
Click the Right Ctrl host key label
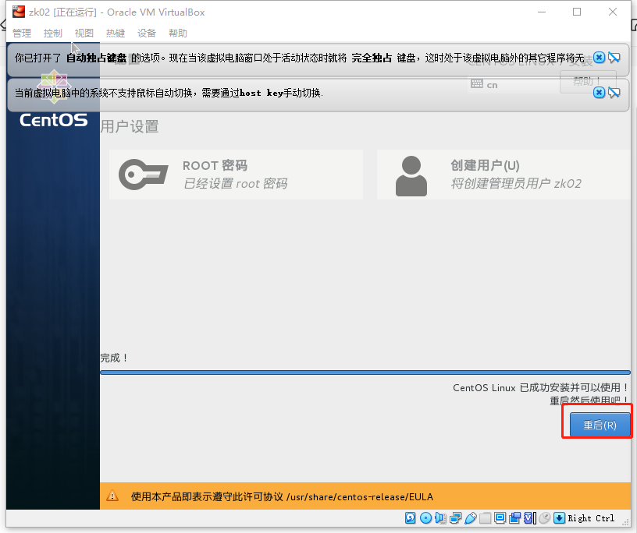[591, 518]
